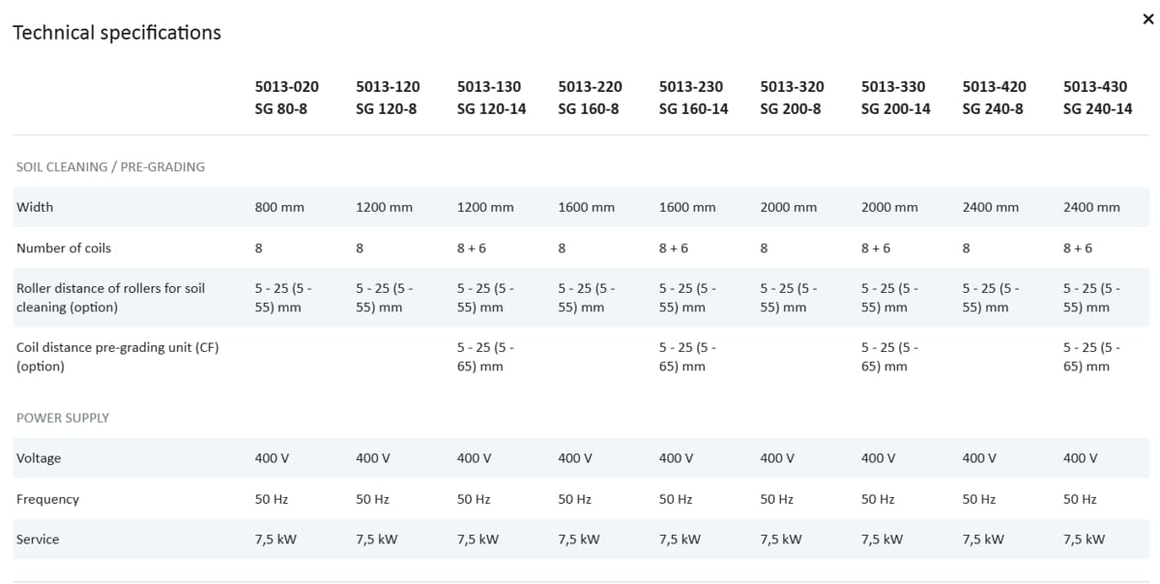Select the Voltage row label
Image resolution: width=1160 pixels, height=584 pixels.
click(39, 458)
